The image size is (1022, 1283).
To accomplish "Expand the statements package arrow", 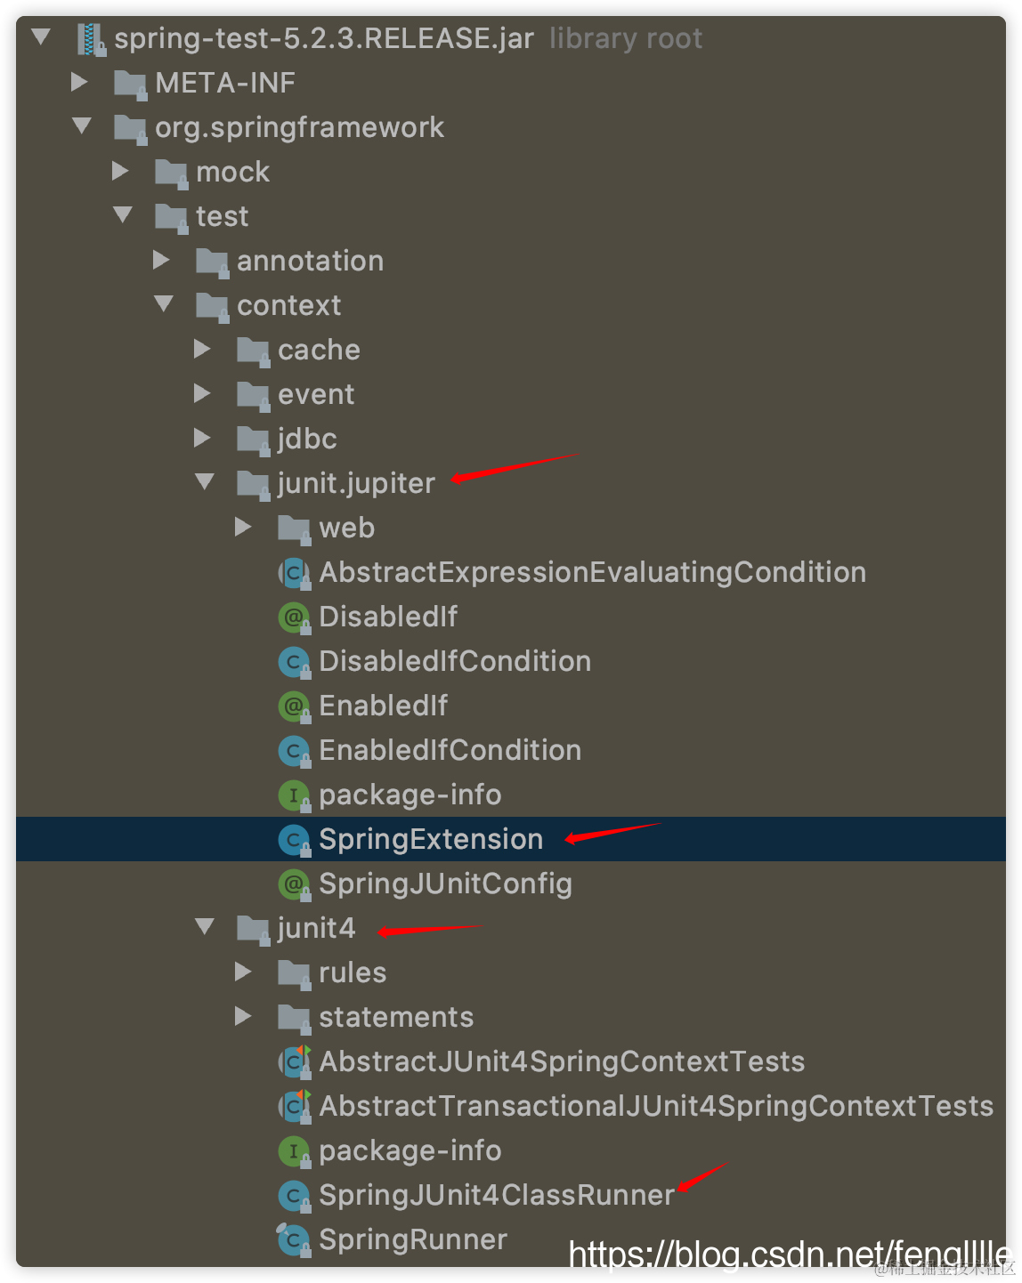I will [x=243, y=1016].
